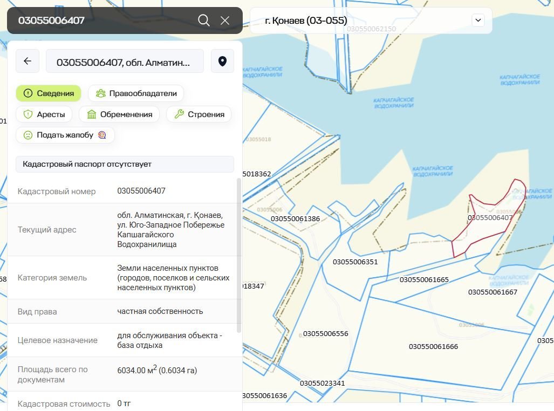554x411 pixels.
Task: Show the Обременения section
Action: point(119,114)
